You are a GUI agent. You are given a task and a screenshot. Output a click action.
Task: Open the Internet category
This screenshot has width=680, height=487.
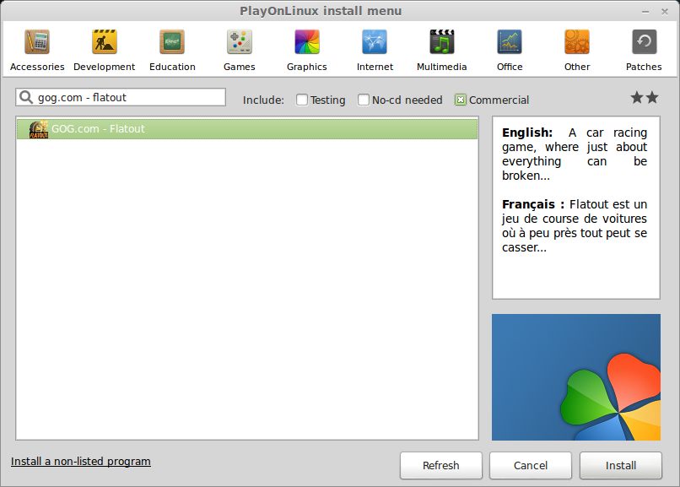pyautogui.click(x=375, y=50)
